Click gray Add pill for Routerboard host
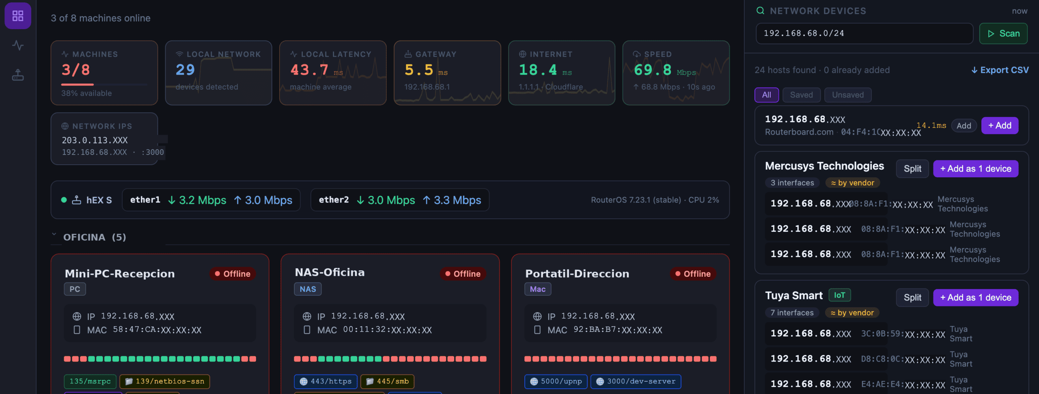 pos(964,126)
